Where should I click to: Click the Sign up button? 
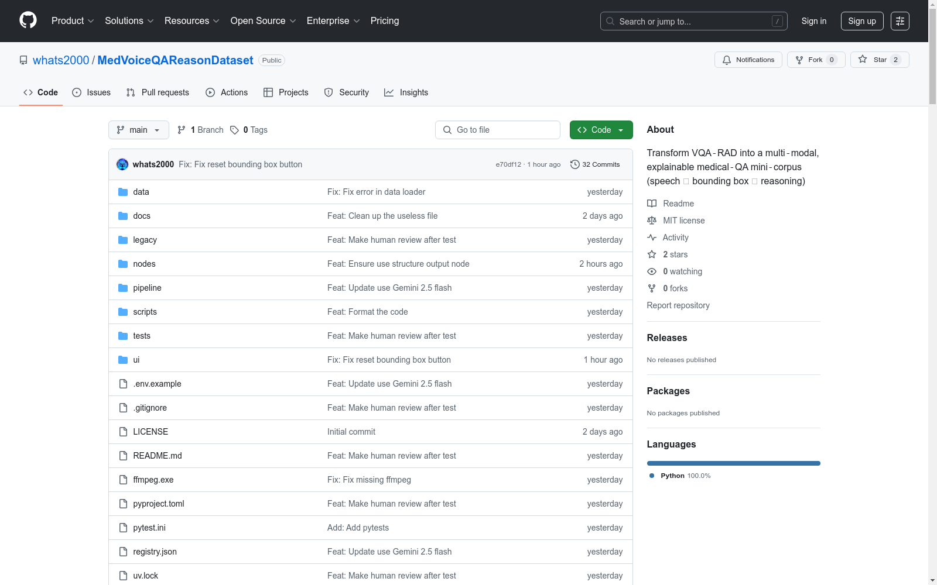862,21
